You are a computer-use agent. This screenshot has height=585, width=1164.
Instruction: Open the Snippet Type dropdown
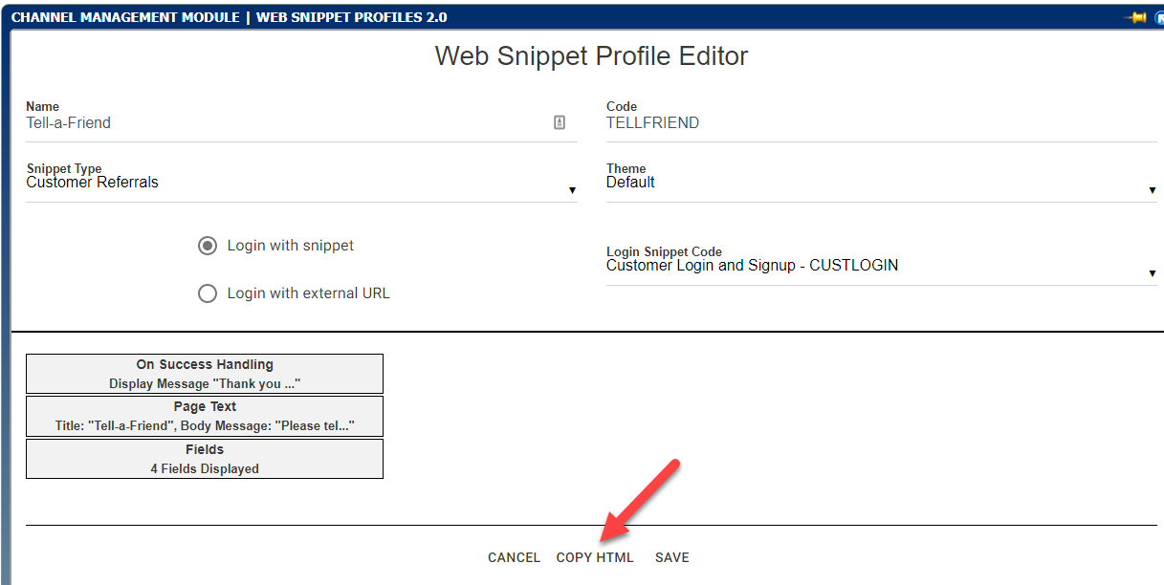click(x=301, y=183)
